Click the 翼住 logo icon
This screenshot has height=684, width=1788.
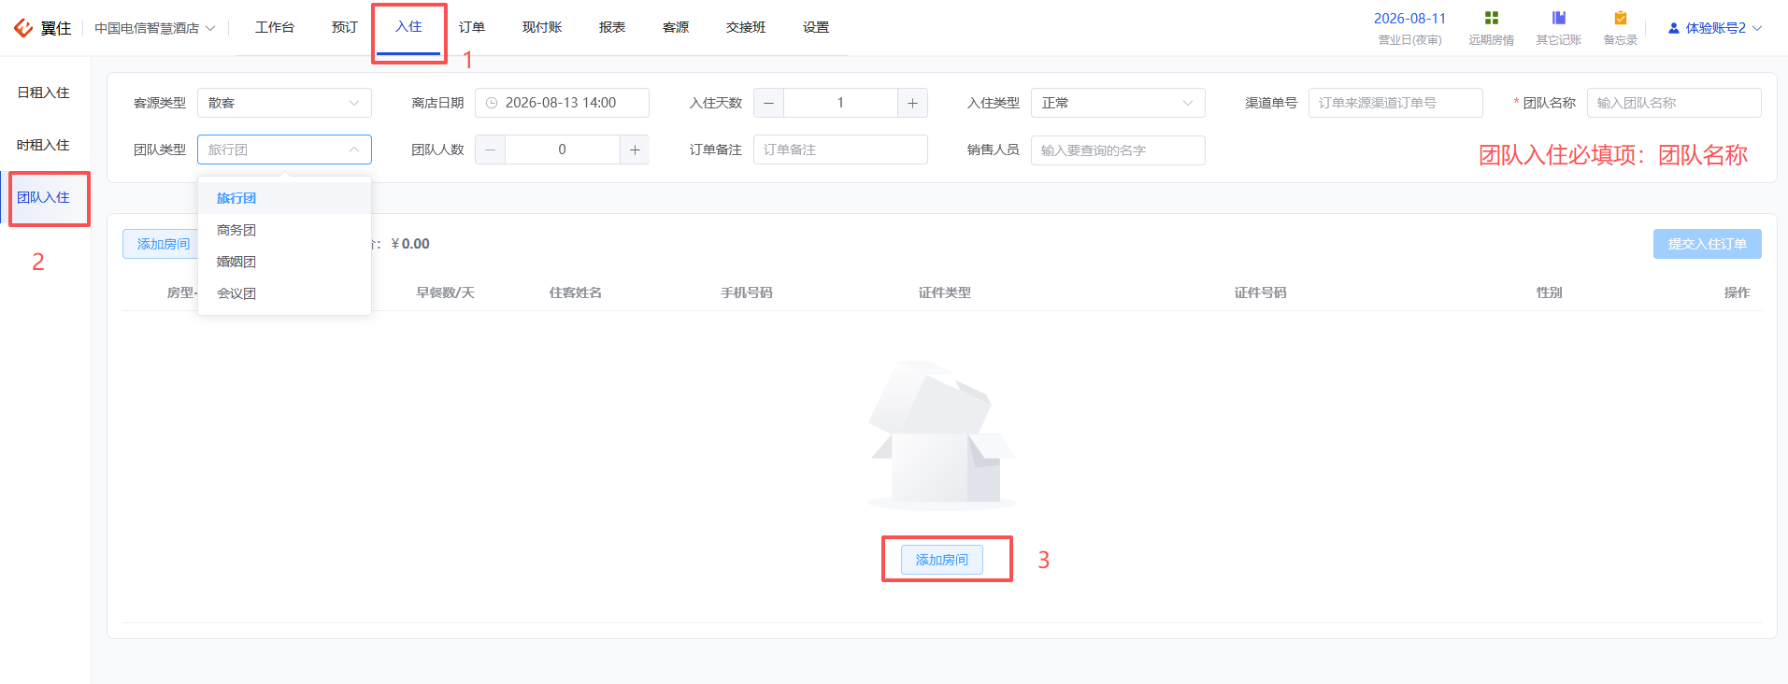click(23, 28)
